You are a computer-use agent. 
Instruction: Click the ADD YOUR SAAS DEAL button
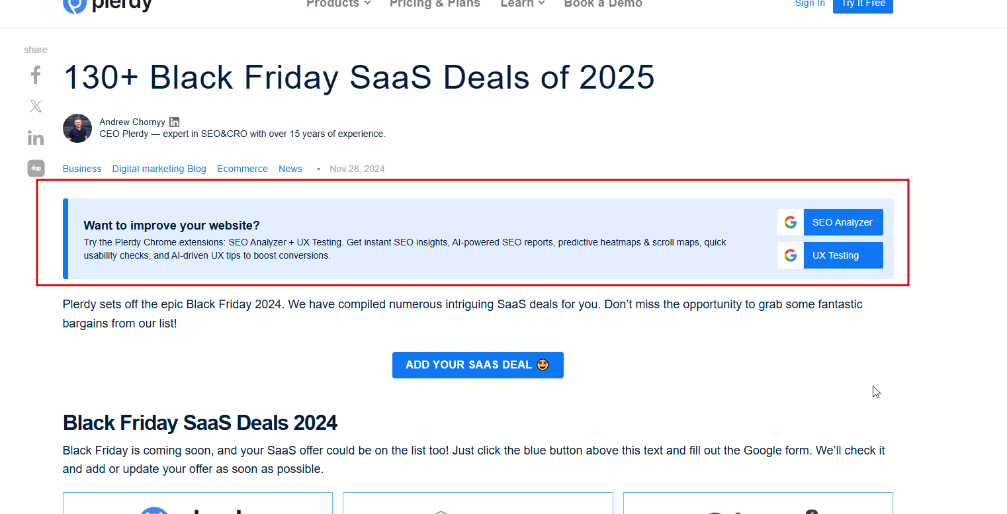click(x=478, y=365)
